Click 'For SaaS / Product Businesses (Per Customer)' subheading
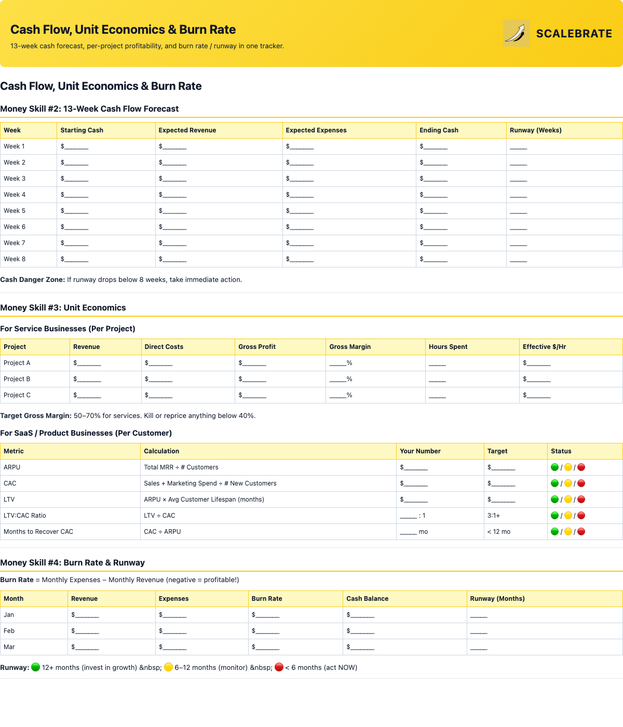 (86, 433)
